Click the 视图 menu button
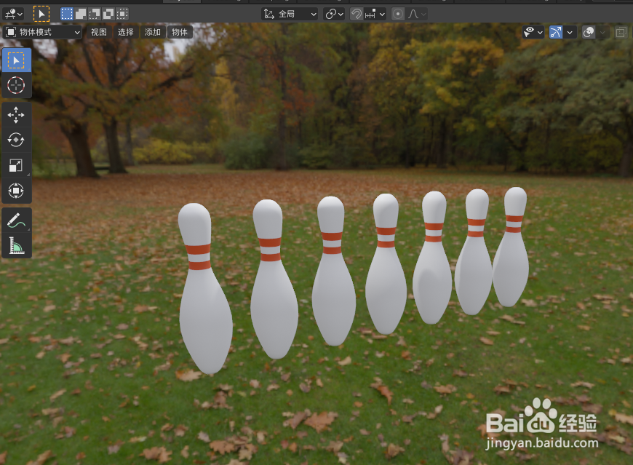This screenshot has width=633, height=465. (x=98, y=31)
